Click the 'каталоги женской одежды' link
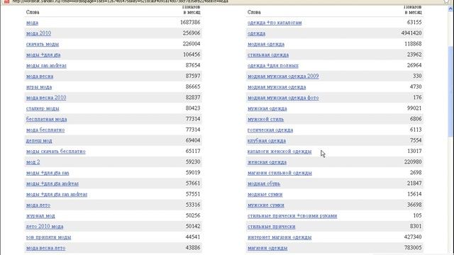 [x=279, y=151]
